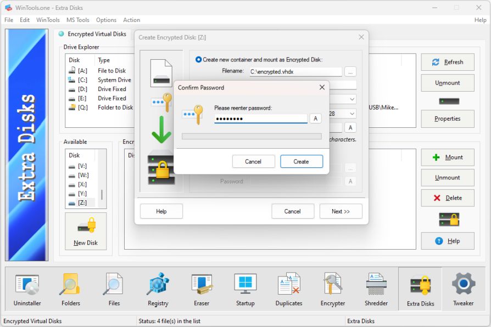
Task: Click the drive icon below the upper Unmount
Action: [x=449, y=101]
